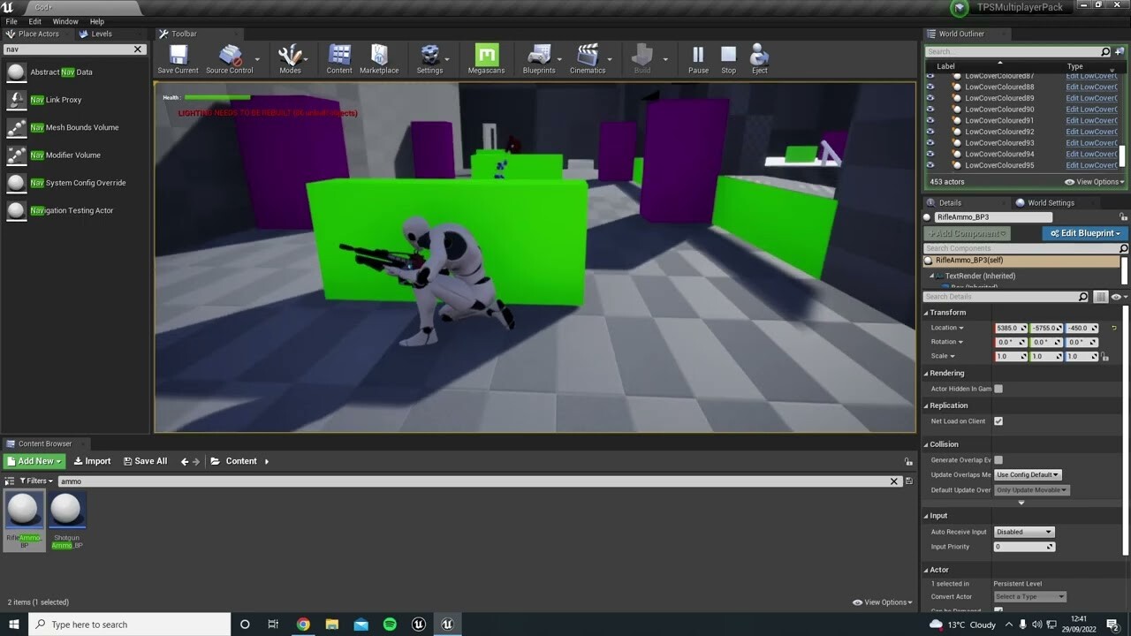The width and height of the screenshot is (1131, 636).
Task: Open the Auto Receive Input dropdown
Action: pyautogui.click(x=1023, y=531)
